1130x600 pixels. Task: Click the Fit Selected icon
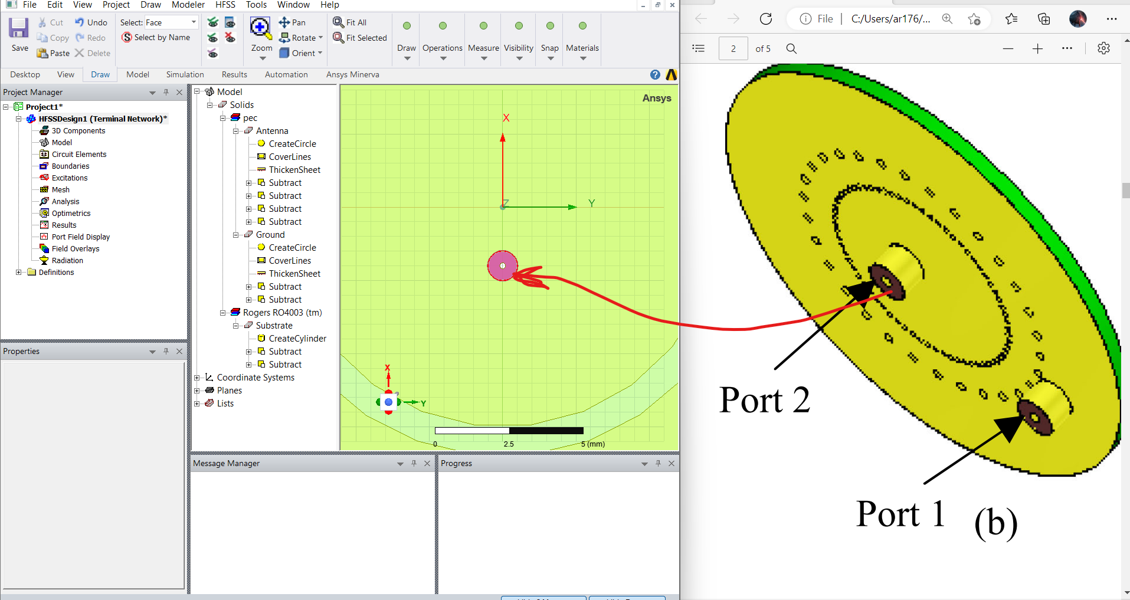pyautogui.click(x=338, y=38)
